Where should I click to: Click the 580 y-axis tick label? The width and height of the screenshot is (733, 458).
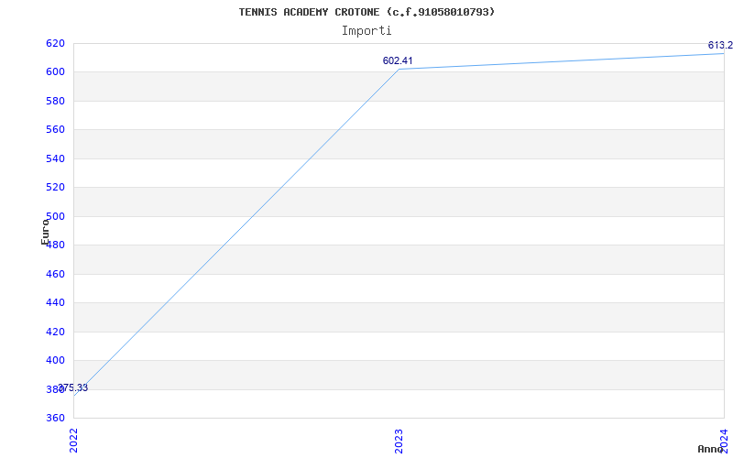pos(55,101)
